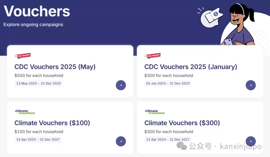Click CDC Voucher logo on May card
The image size is (270, 157).
tap(23, 56)
